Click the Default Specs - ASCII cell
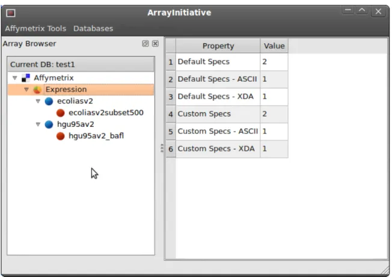This screenshot has height=277, width=392. [218, 79]
